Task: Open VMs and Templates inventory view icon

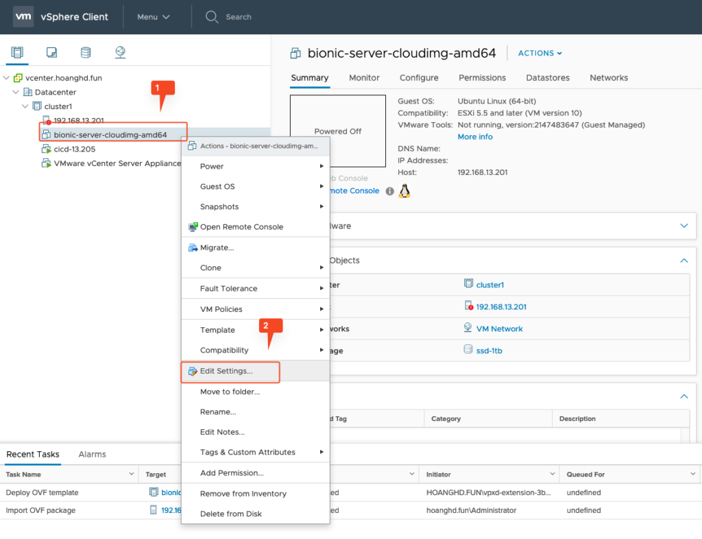Action: click(51, 52)
